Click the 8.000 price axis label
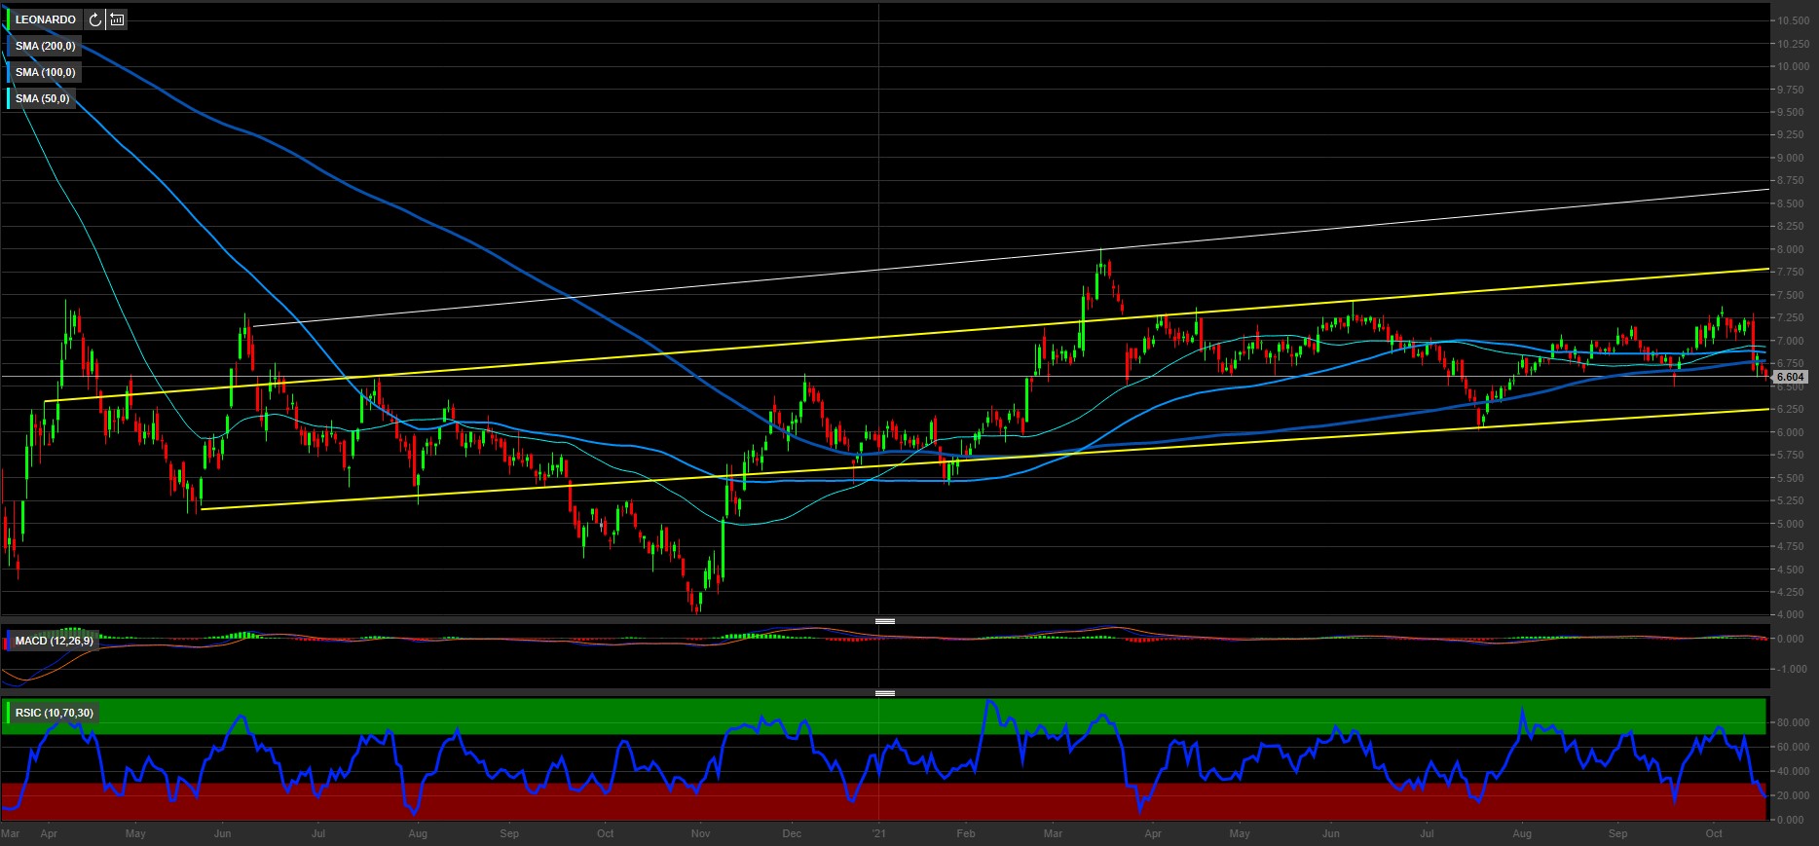The image size is (1819, 846). tap(1793, 249)
